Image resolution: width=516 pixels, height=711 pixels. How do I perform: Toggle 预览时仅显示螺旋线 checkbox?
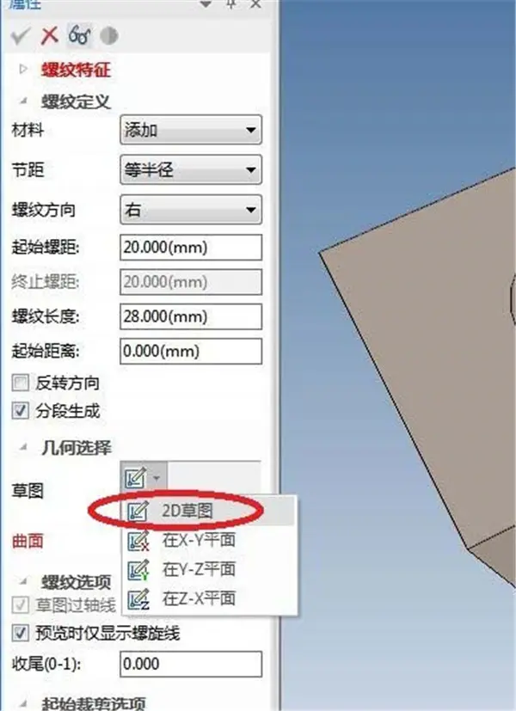21,633
